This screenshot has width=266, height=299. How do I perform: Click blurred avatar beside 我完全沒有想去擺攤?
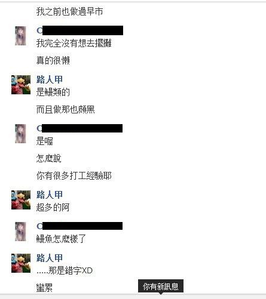[x=20, y=36]
